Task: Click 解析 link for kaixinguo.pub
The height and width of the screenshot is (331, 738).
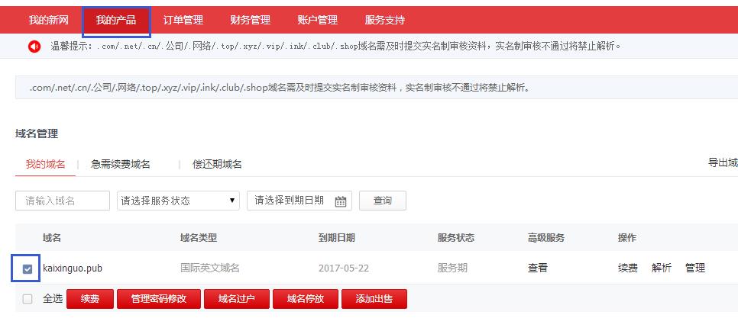Action: [x=662, y=268]
